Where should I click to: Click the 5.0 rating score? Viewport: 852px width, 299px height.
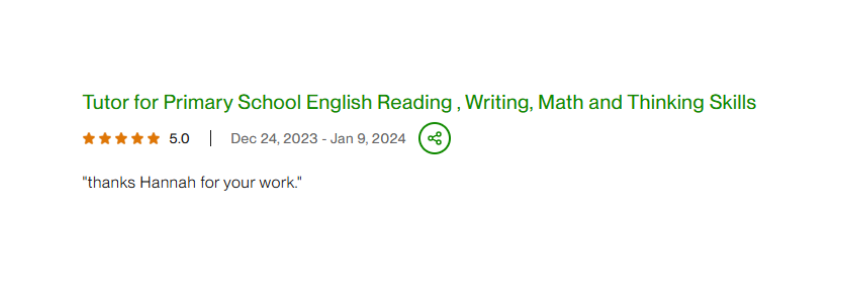point(179,139)
